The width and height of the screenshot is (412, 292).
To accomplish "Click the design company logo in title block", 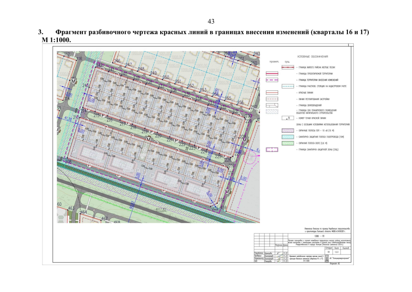I will [327, 259].
